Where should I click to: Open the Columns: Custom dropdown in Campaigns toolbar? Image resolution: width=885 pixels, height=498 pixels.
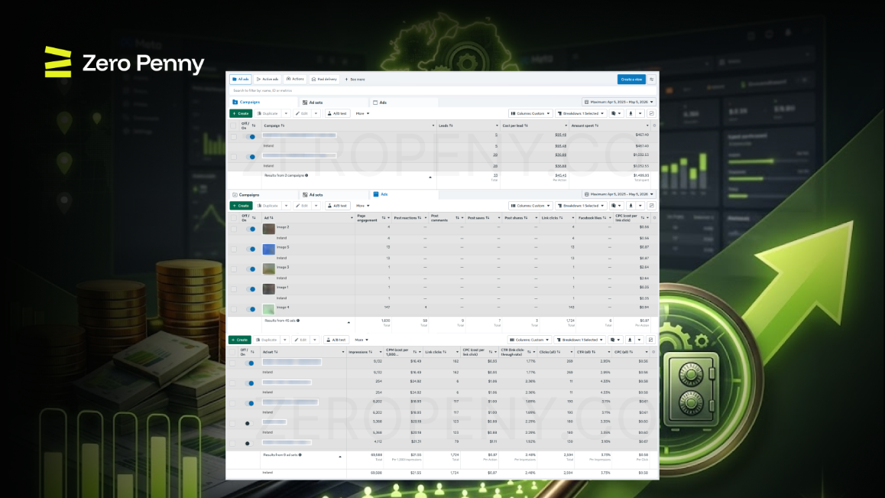(x=530, y=113)
